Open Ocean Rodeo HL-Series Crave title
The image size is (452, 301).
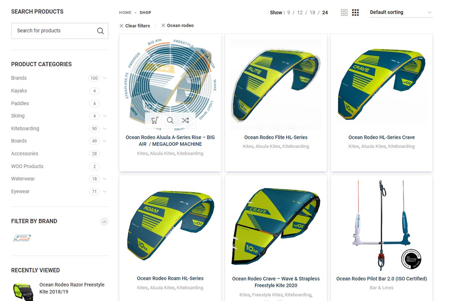(382, 137)
